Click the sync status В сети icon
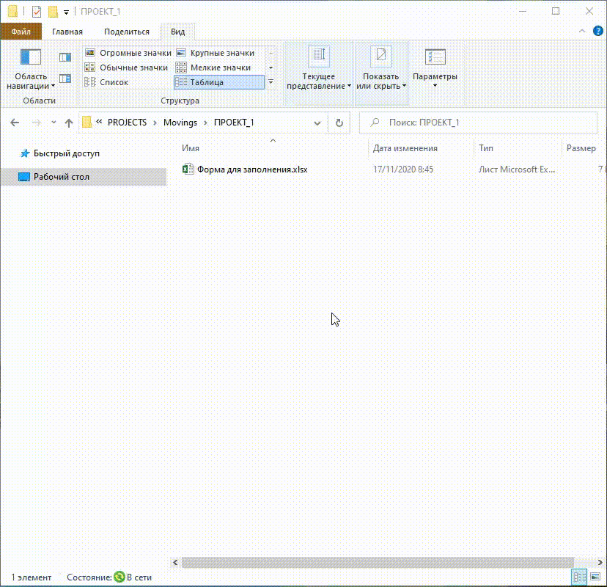This screenshot has width=607, height=587. coord(119,577)
